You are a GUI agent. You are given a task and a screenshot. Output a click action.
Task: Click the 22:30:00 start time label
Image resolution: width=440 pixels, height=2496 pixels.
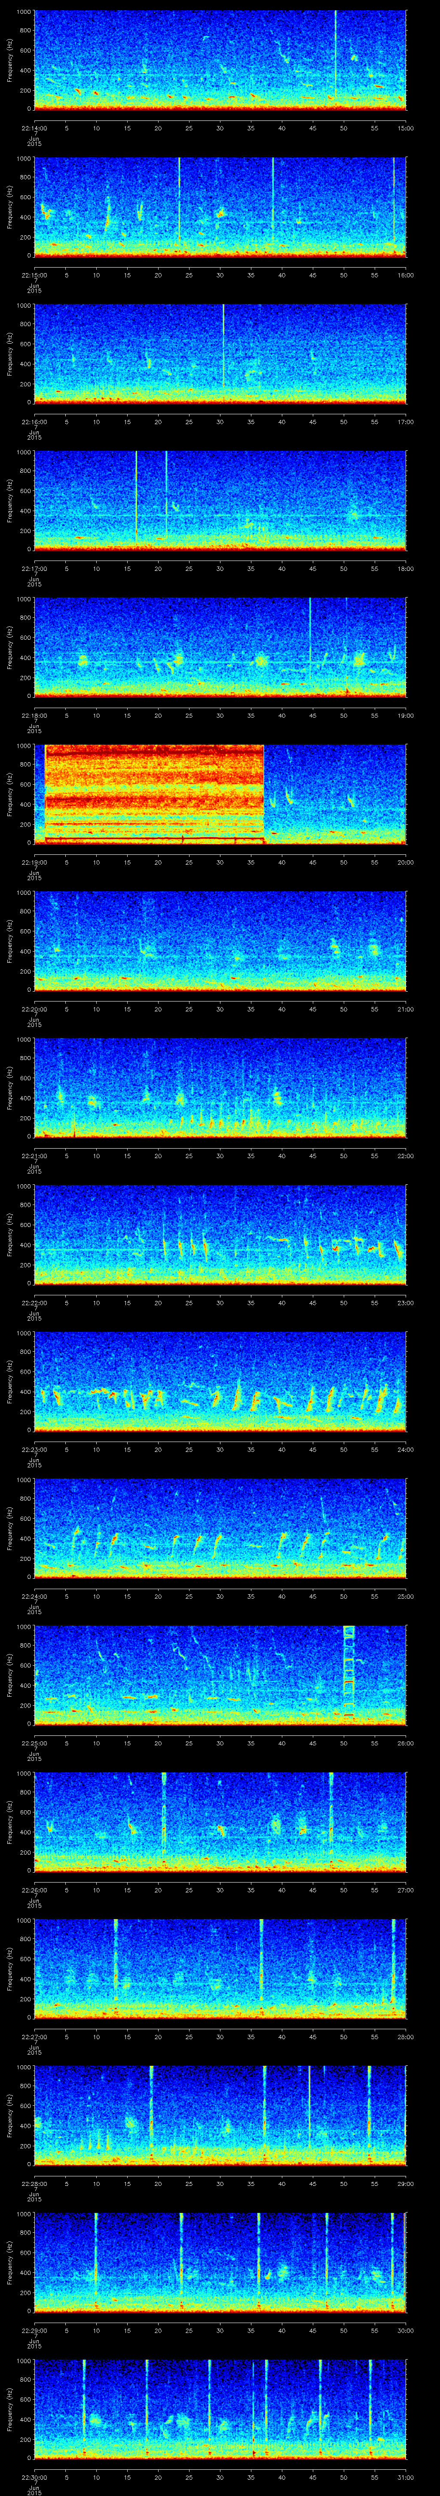point(34,2478)
